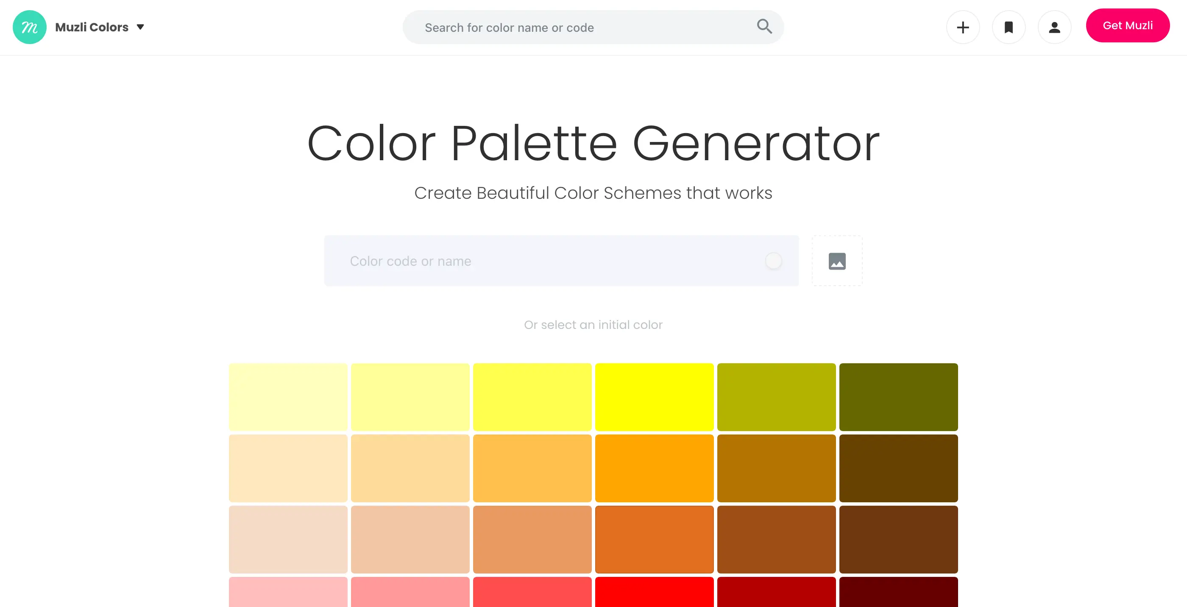Choose the light pink swatch
The width and height of the screenshot is (1187, 607).
tap(288, 592)
